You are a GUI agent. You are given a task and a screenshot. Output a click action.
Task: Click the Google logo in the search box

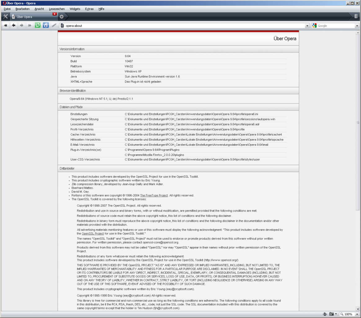pos(314,25)
